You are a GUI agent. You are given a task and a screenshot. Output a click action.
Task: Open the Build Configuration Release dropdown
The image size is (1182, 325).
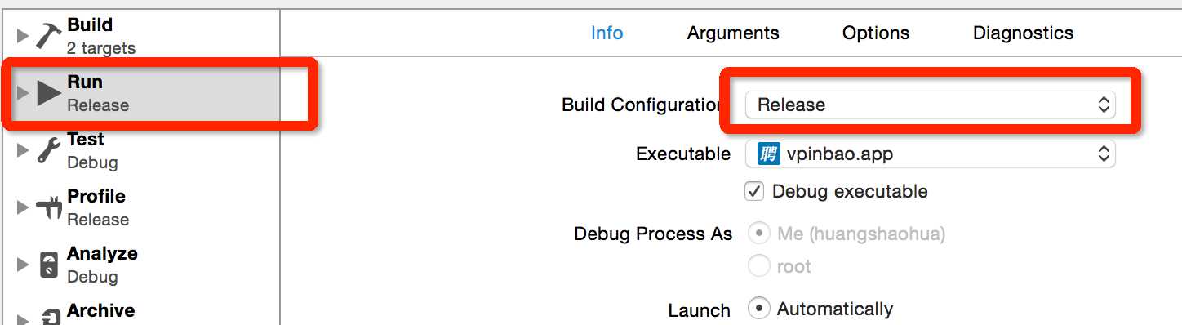point(930,105)
